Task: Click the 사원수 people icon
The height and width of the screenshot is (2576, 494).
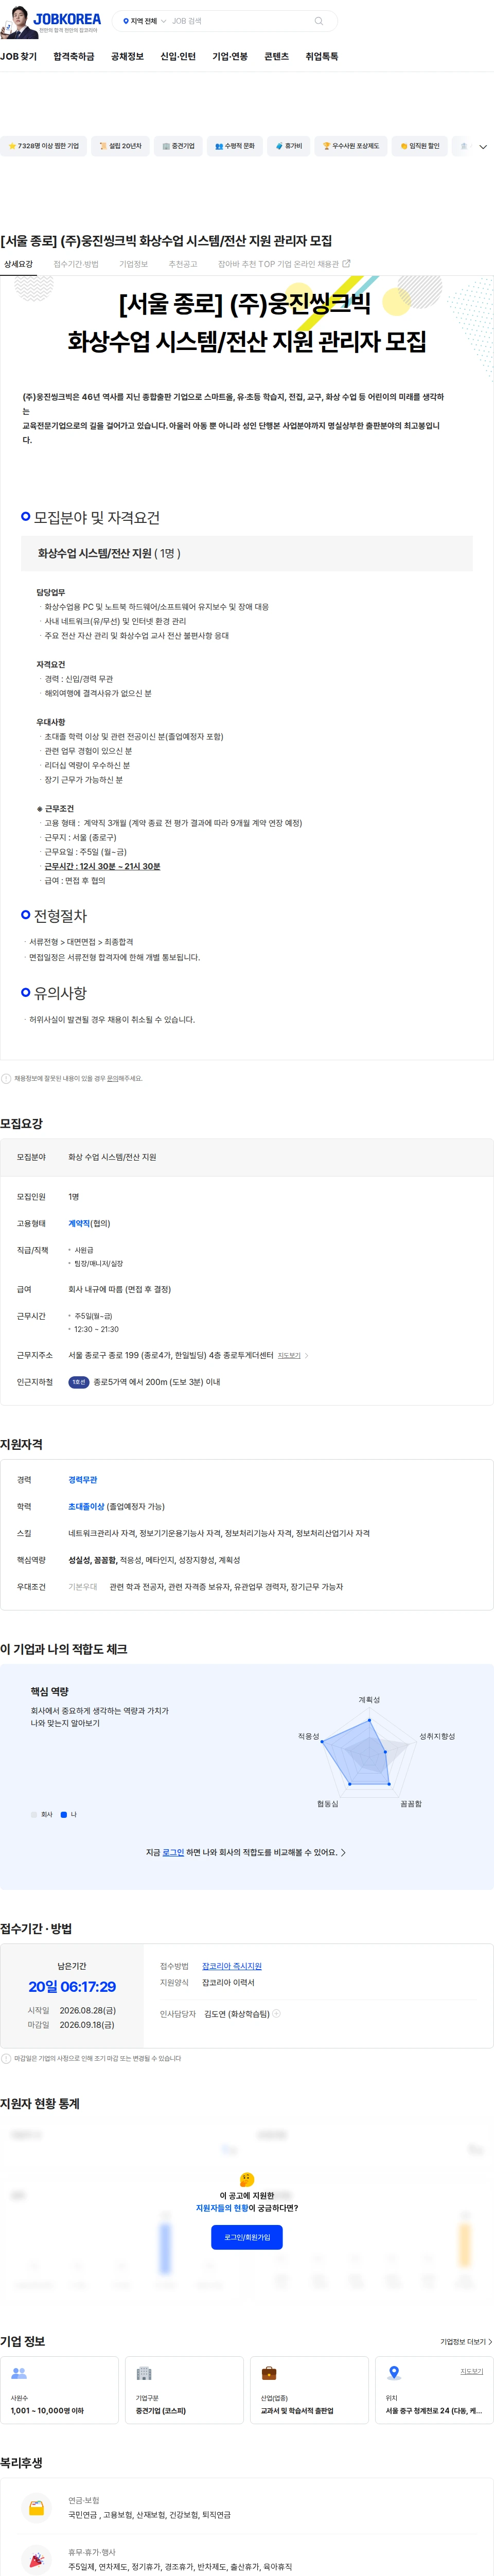Action: click(19, 2373)
